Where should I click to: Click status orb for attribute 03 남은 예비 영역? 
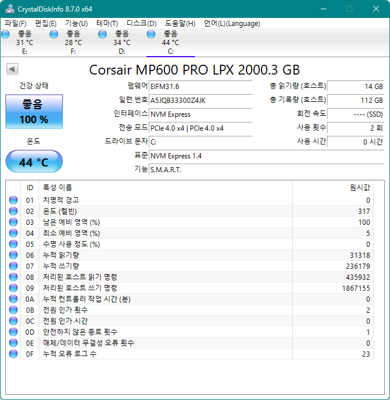(x=13, y=222)
